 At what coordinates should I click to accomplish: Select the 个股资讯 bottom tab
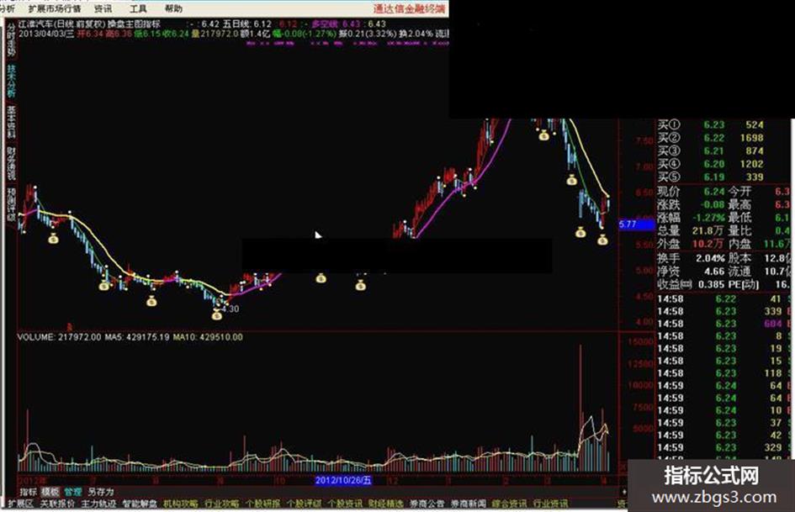(x=345, y=504)
